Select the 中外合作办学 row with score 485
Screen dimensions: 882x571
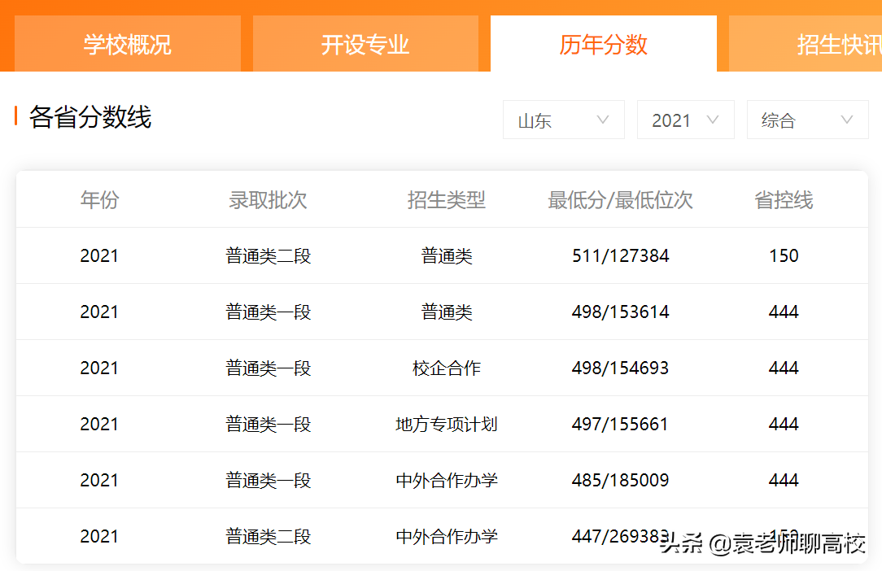[x=447, y=480]
